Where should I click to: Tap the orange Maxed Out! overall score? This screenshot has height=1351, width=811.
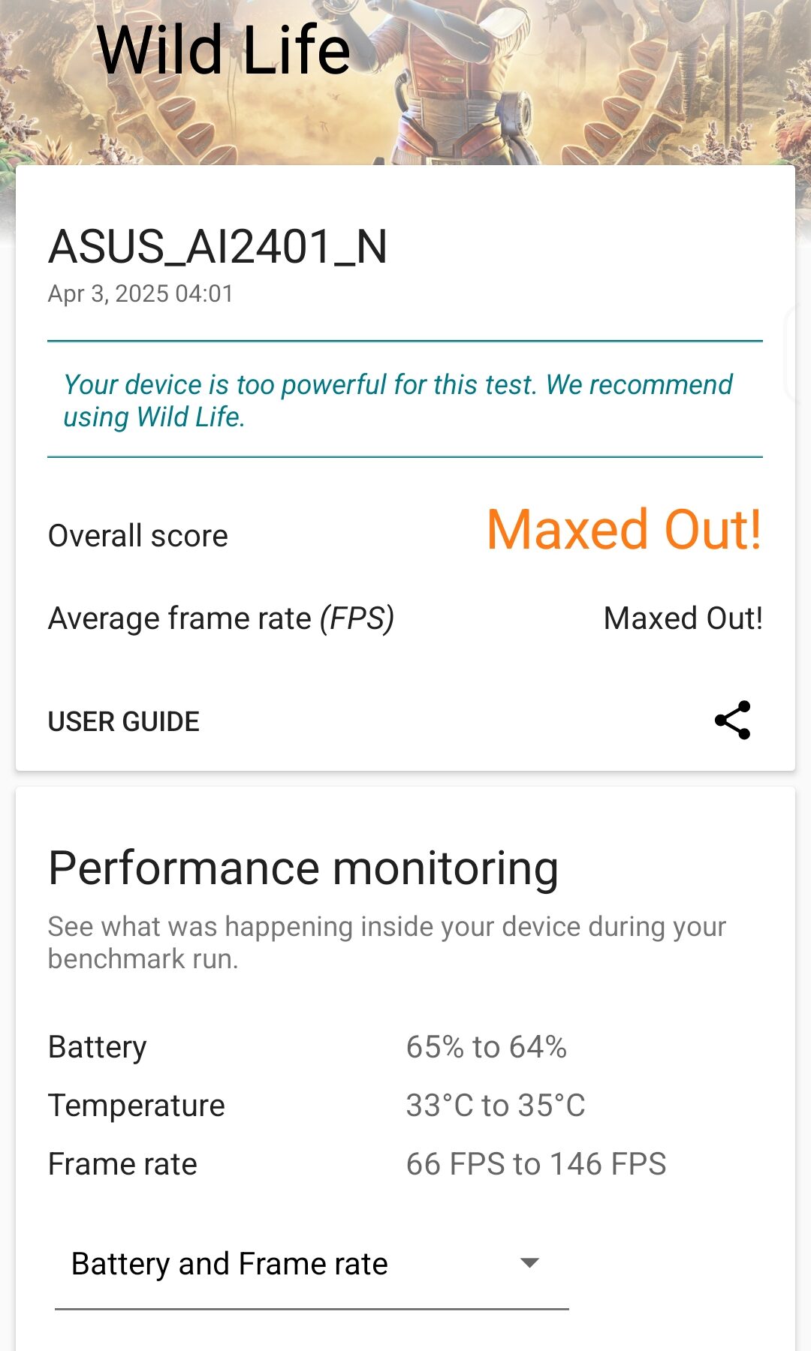(x=624, y=530)
